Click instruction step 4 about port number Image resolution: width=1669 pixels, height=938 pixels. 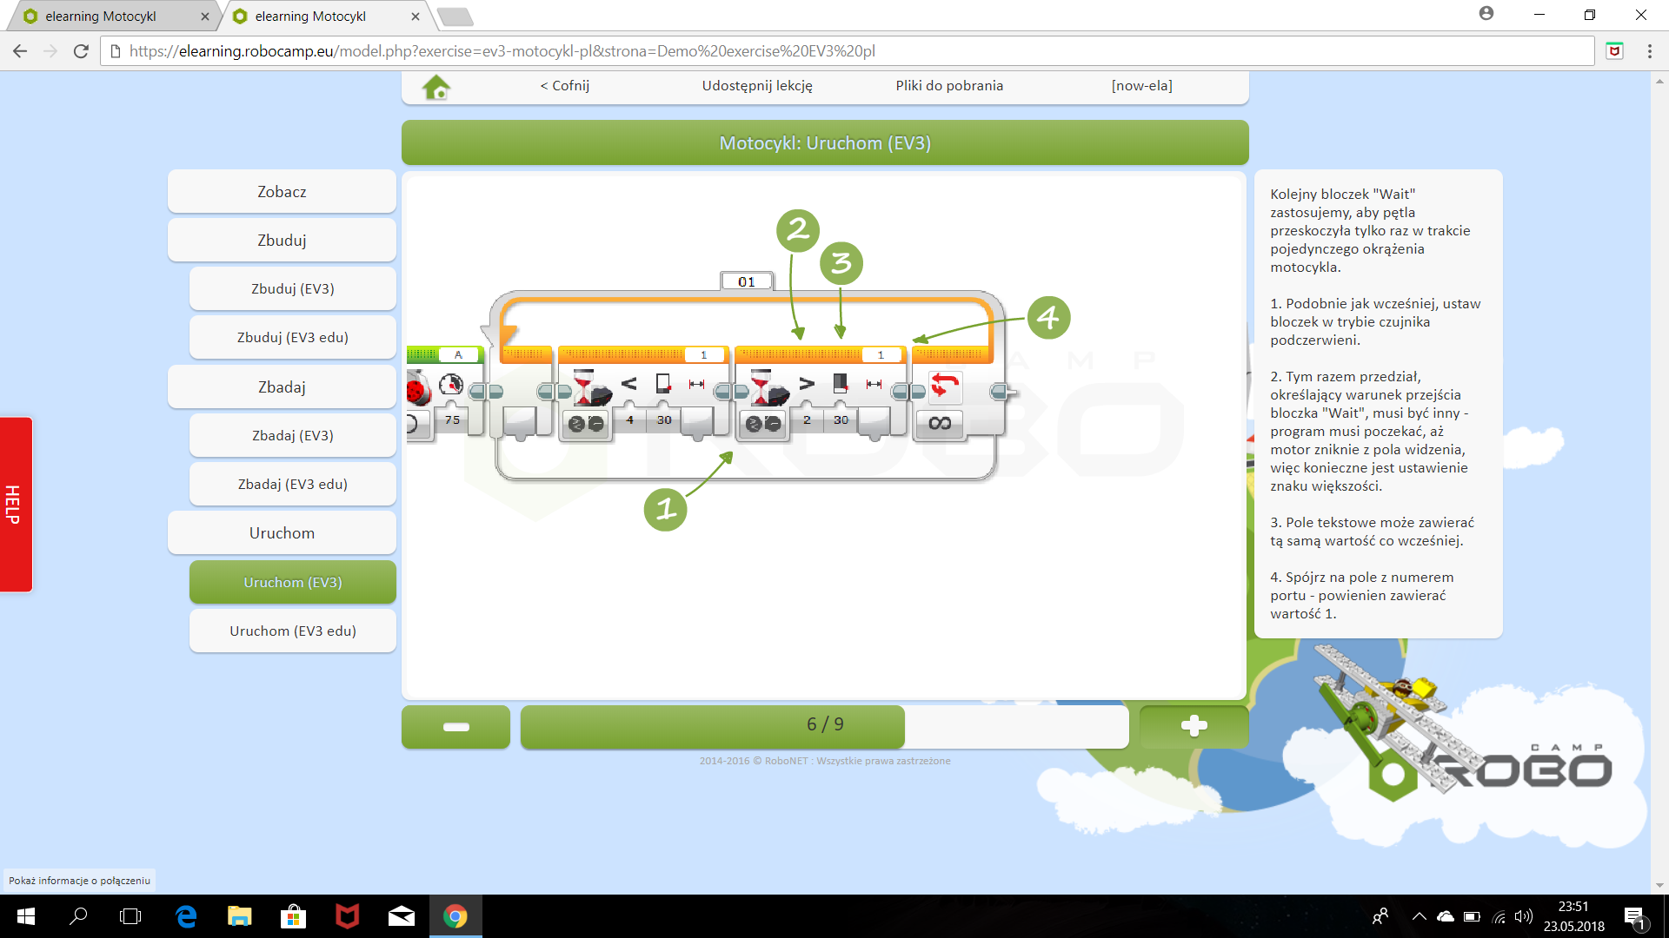1361,596
